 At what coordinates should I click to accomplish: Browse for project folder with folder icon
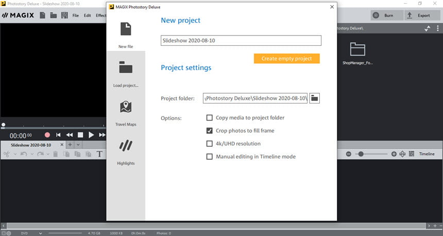314,98
